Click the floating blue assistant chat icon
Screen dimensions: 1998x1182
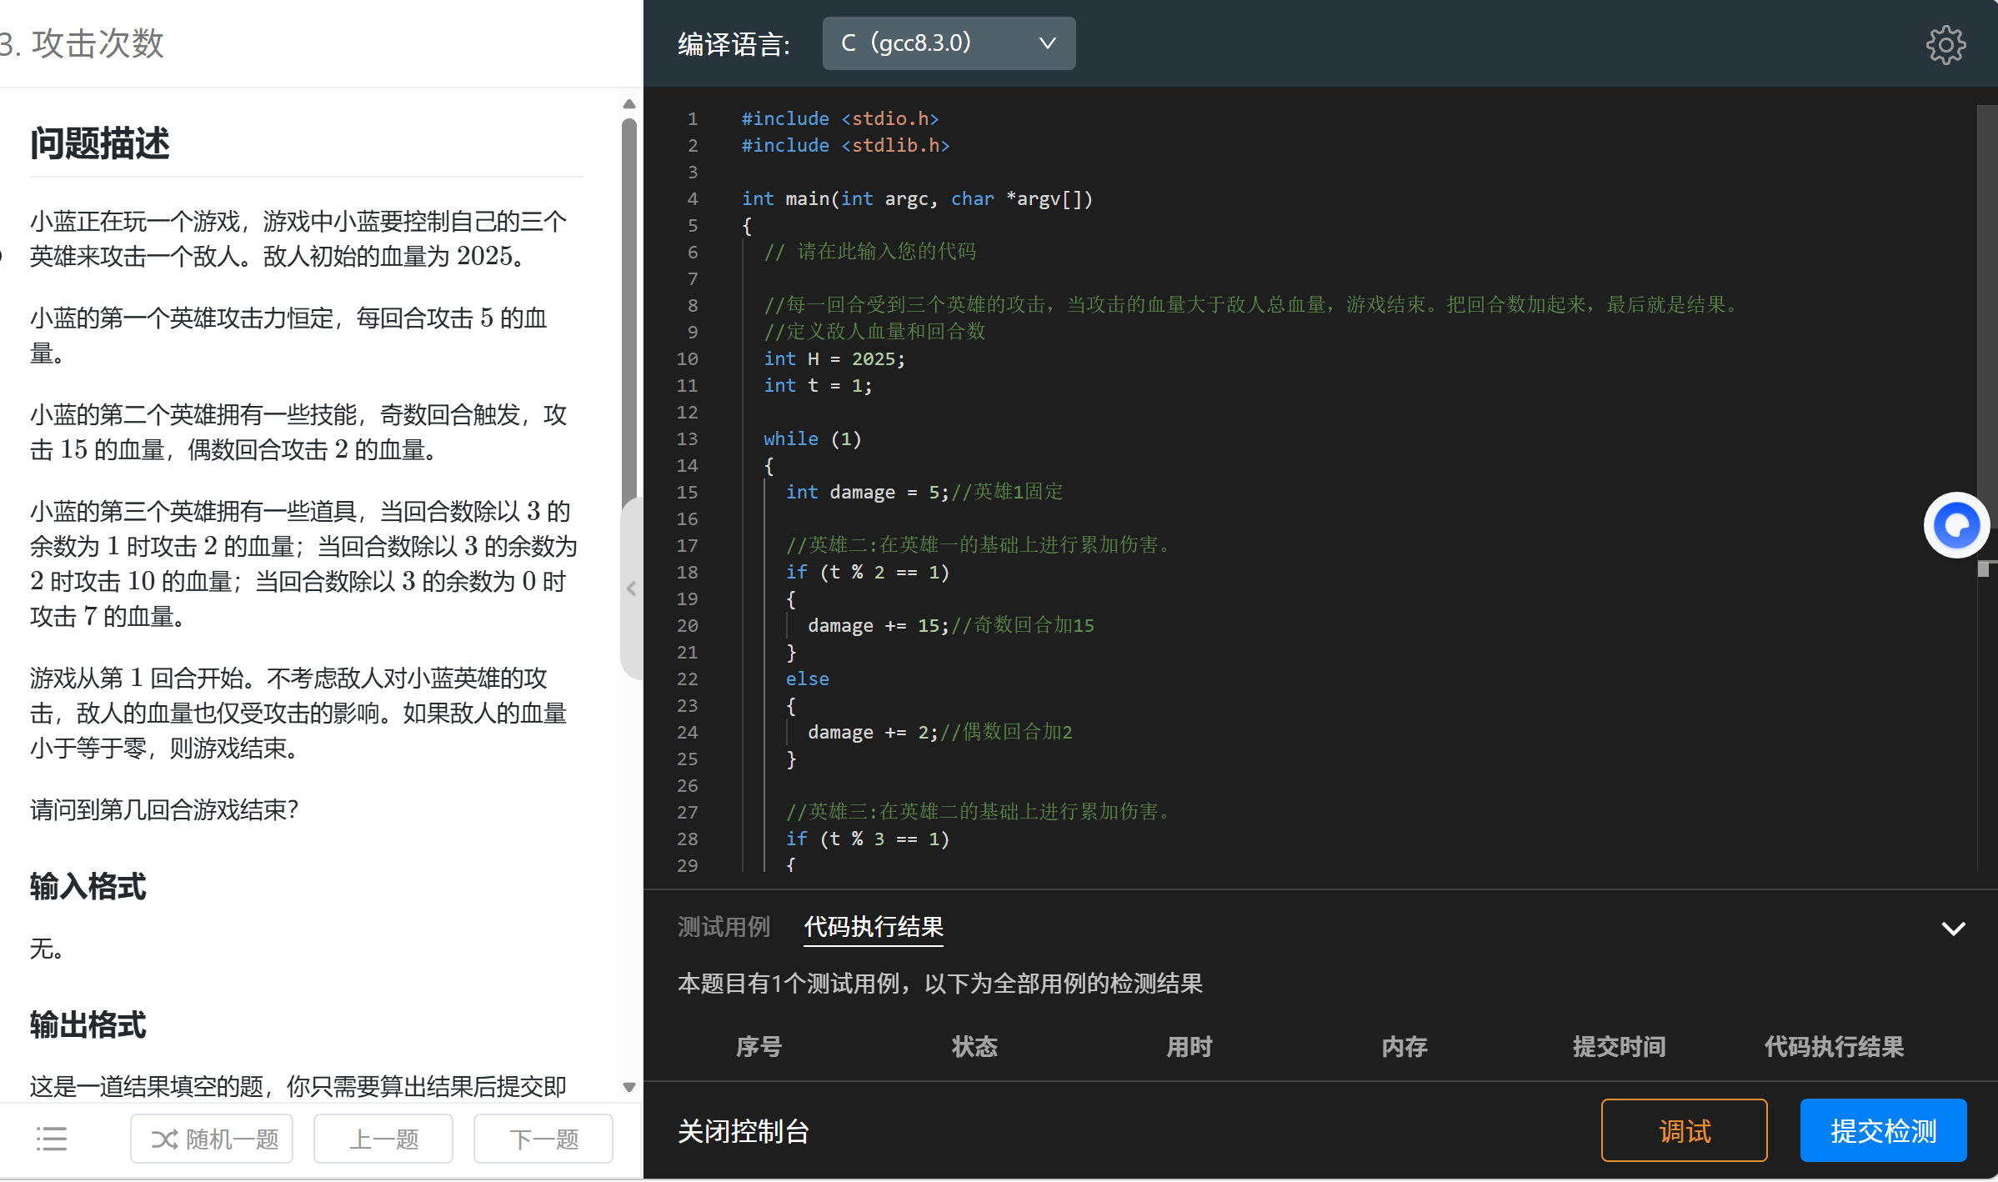1955,526
